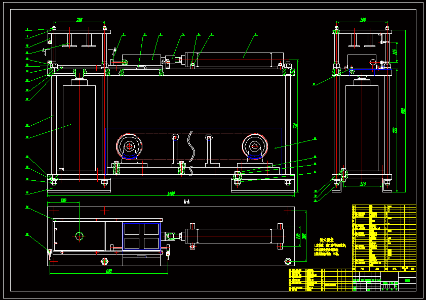Click the hex nut at plan view bottom right
Image resolution: width=426 pixels, height=300 pixels.
coord(288,262)
